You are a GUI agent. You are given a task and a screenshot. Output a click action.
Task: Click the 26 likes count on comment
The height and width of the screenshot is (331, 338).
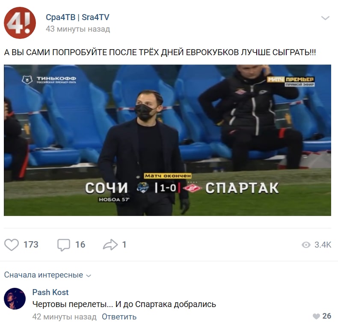[326, 316]
